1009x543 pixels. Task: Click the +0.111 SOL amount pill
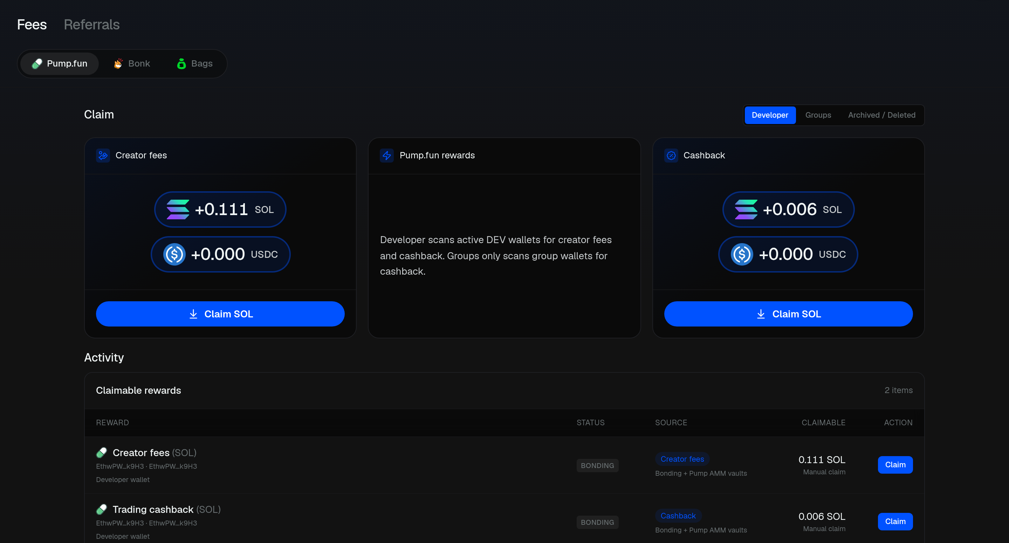(220, 209)
